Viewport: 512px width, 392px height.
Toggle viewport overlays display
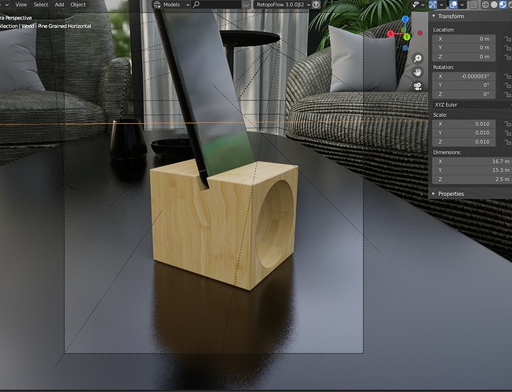tap(453, 5)
